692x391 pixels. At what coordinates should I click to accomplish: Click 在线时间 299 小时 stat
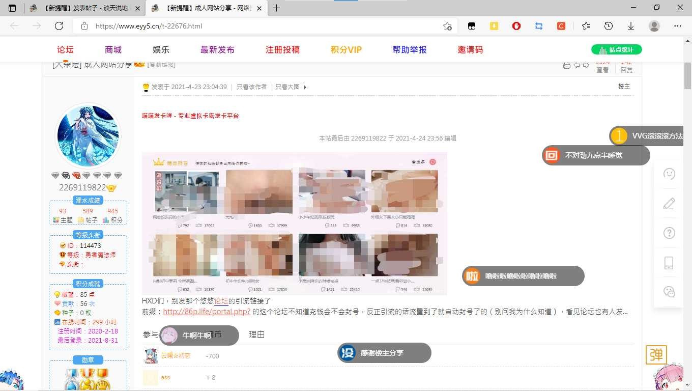(x=85, y=322)
